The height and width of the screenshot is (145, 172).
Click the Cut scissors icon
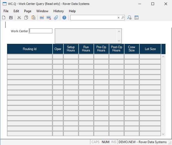pyautogui.click(x=19, y=18)
